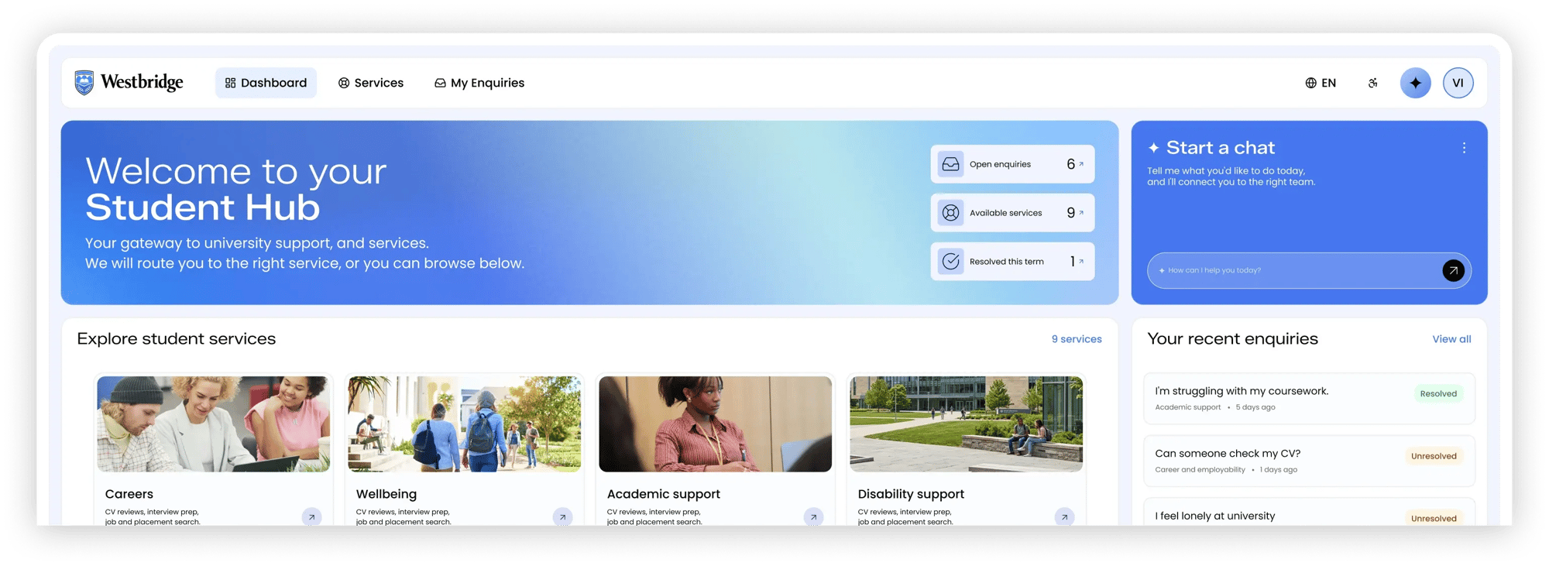Click the Academic support card arrow icon
Screen dimensions: 1549x566
point(813,516)
